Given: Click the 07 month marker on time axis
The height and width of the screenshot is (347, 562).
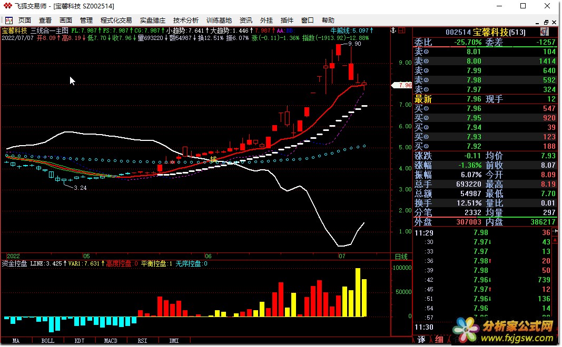Looking at the screenshot, I should coord(342,256).
